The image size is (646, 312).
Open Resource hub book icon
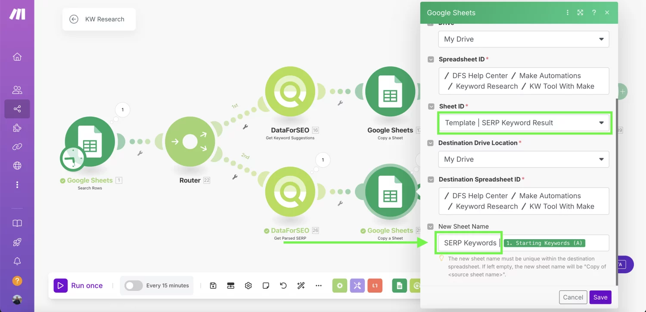click(17, 223)
